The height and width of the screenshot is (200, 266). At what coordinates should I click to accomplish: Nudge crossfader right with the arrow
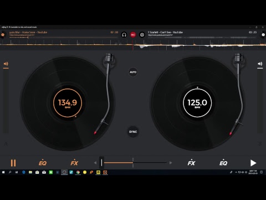(x=171, y=163)
